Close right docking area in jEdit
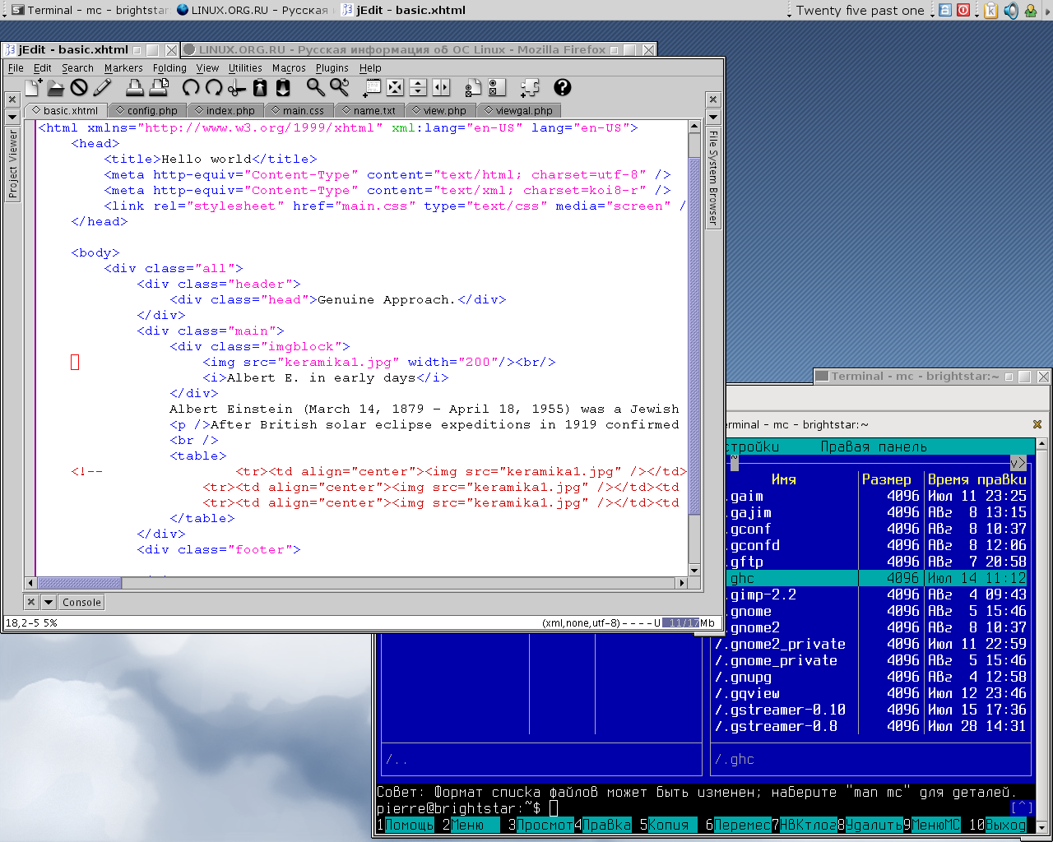 click(713, 99)
